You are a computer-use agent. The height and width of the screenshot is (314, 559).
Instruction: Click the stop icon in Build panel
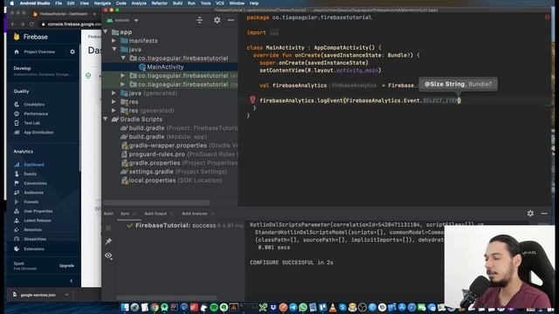(108, 228)
